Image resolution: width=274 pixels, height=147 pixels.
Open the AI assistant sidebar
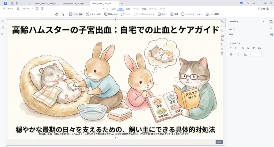point(271,34)
